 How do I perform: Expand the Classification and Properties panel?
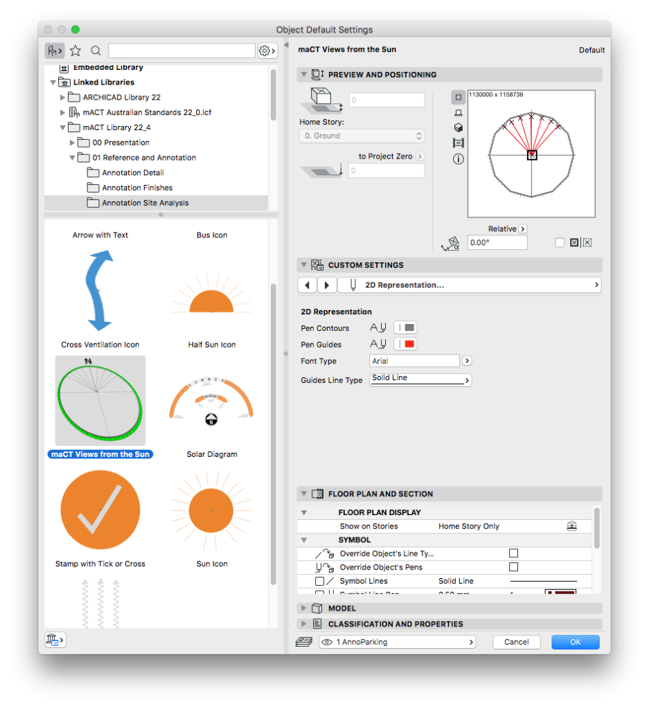(304, 624)
